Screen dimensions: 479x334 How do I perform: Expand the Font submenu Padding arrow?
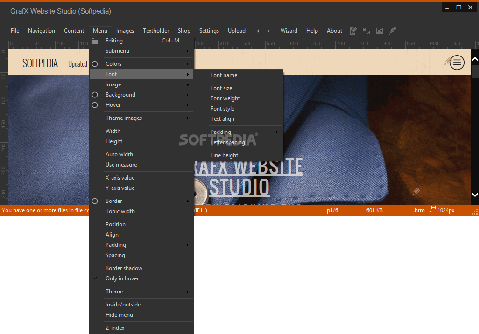[x=277, y=132]
